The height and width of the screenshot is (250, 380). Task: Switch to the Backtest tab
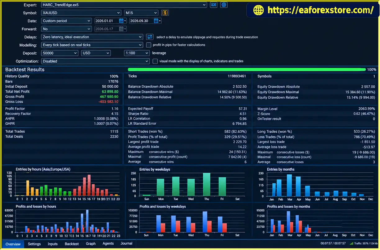(x=72, y=244)
